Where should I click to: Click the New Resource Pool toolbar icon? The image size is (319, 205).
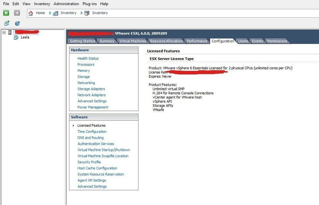click(x=17, y=23)
